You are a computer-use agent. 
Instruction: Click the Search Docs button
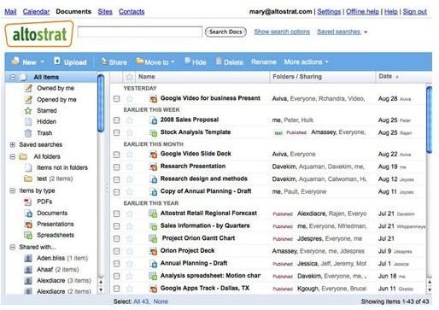pyautogui.click(x=225, y=32)
